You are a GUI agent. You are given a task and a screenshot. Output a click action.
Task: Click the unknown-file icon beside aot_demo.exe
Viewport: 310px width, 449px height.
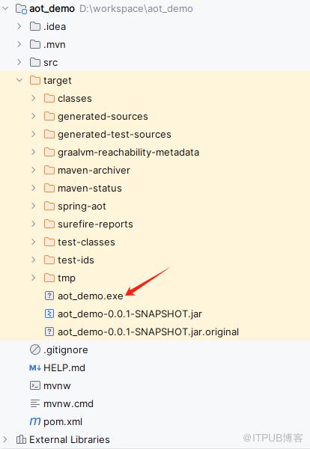tap(49, 296)
